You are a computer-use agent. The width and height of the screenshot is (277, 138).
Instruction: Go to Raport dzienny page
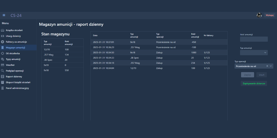tap(14, 76)
